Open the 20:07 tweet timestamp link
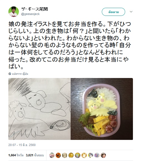This screenshot has height=161, width=141. [x=22, y=145]
